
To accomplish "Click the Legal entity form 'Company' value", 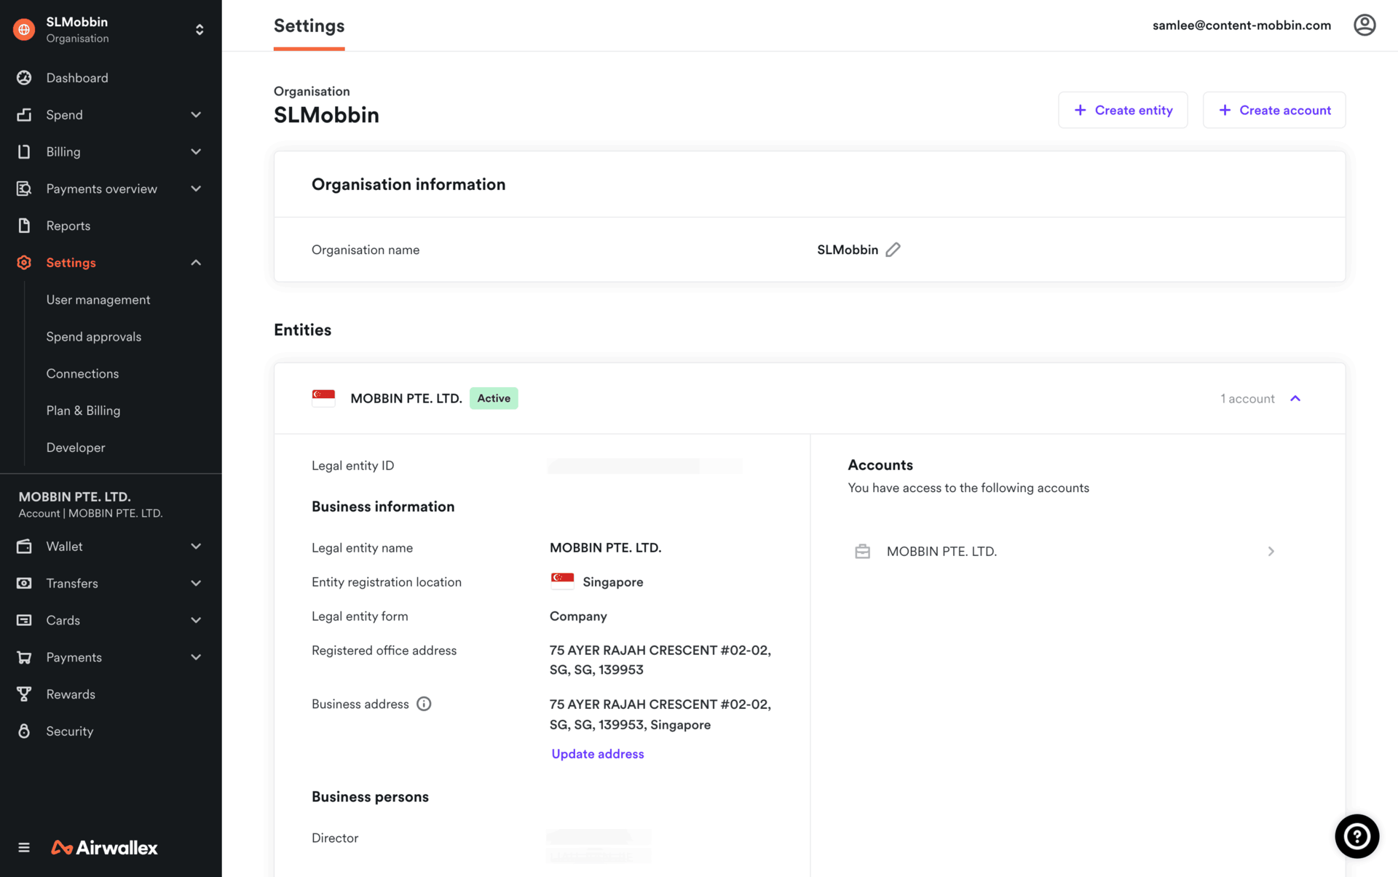I will point(578,616).
